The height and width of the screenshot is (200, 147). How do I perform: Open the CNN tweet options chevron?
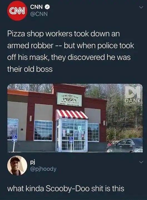point(141,8)
